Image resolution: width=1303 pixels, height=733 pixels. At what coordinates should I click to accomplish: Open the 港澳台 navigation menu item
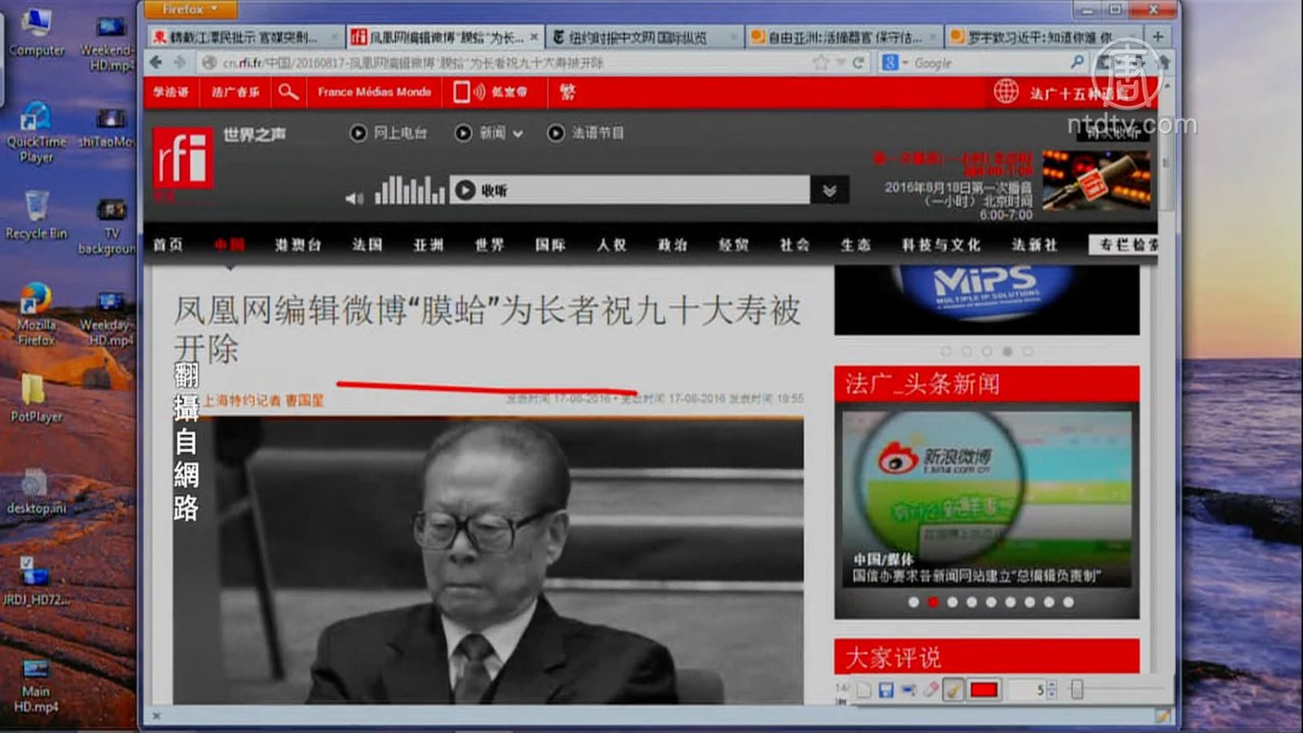[298, 245]
